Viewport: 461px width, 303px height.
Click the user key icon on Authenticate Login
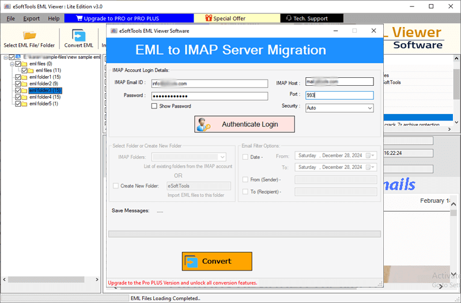203,124
